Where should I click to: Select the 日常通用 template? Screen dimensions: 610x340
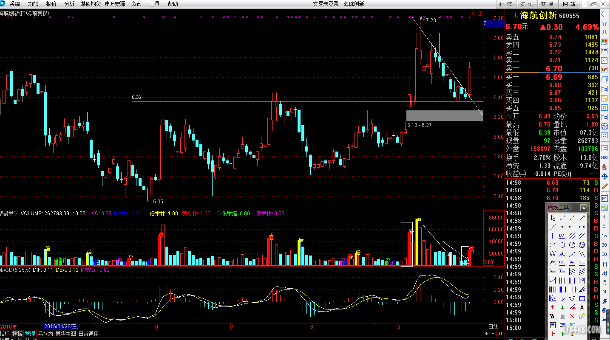(88, 334)
